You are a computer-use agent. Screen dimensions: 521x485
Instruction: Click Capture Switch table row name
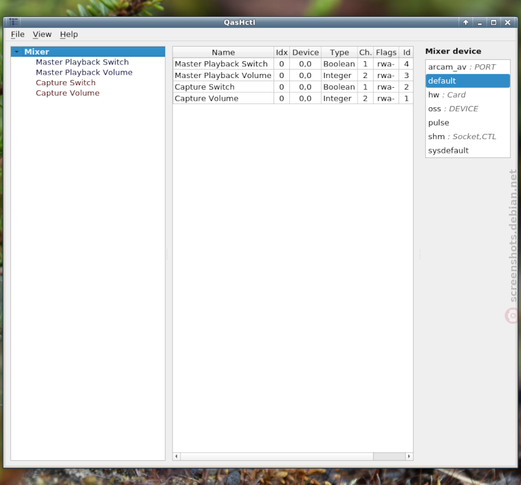click(x=223, y=87)
